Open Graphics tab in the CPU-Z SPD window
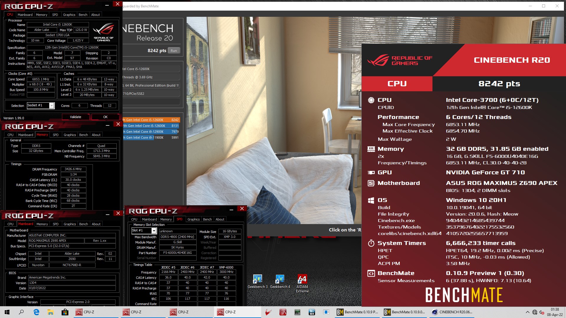Image resolution: width=566 pixels, height=318 pixels. (x=194, y=219)
